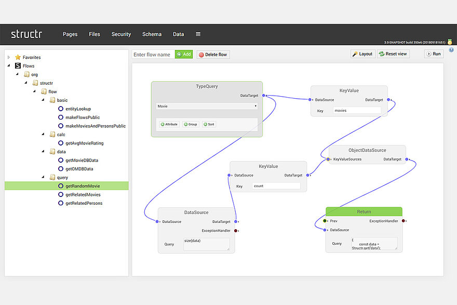Open the Schema menu

click(152, 34)
